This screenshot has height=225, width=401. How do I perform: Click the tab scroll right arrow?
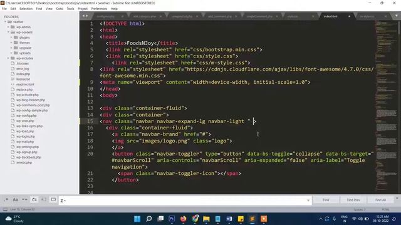click(x=87, y=16)
